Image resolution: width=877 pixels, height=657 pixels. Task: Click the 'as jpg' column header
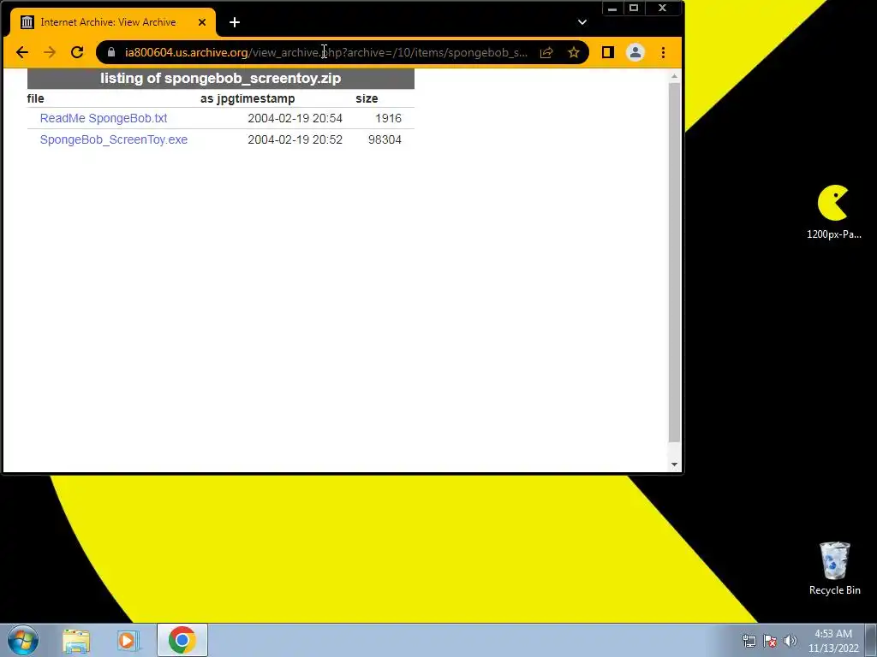[x=215, y=99]
